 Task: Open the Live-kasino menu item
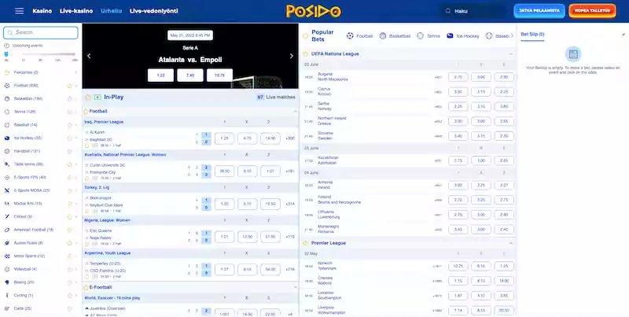(76, 11)
